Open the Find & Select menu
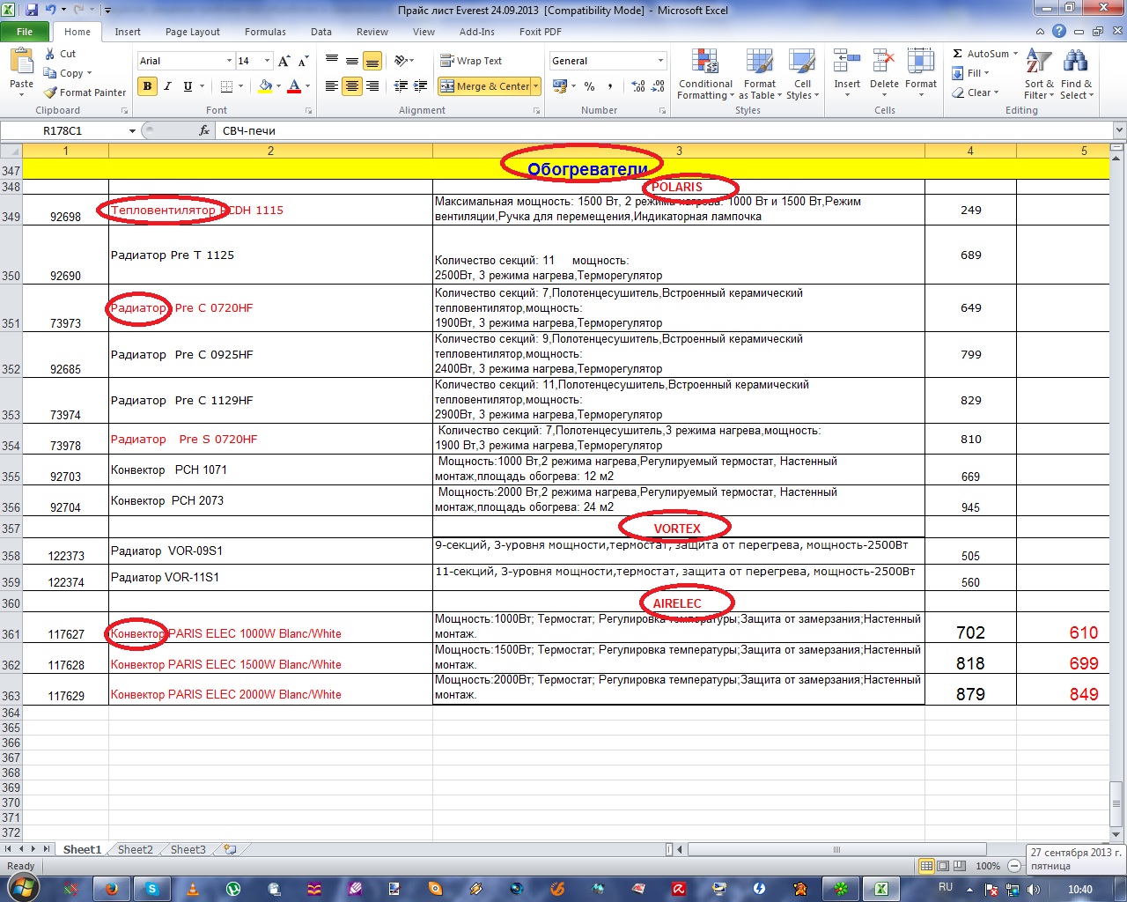 (x=1076, y=75)
